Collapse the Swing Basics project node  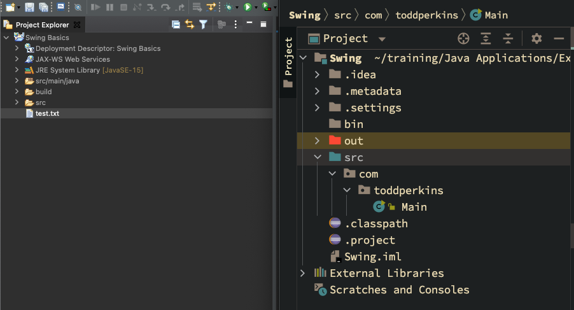click(x=6, y=38)
